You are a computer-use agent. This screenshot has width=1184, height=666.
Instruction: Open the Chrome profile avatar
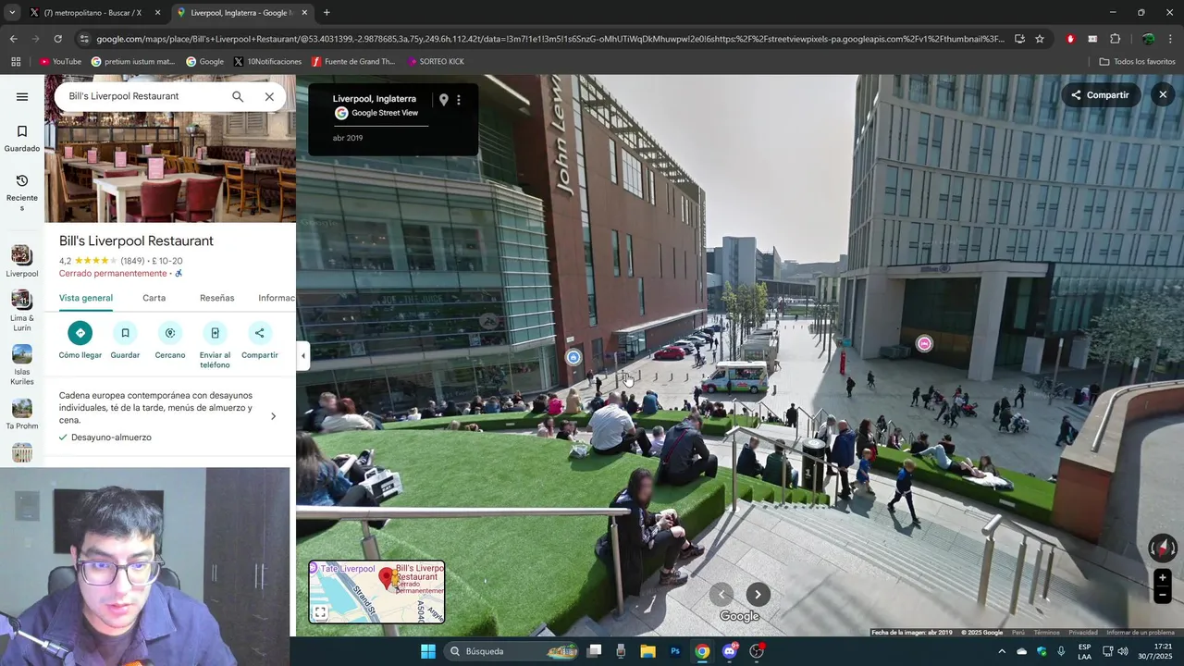[x=1148, y=39]
